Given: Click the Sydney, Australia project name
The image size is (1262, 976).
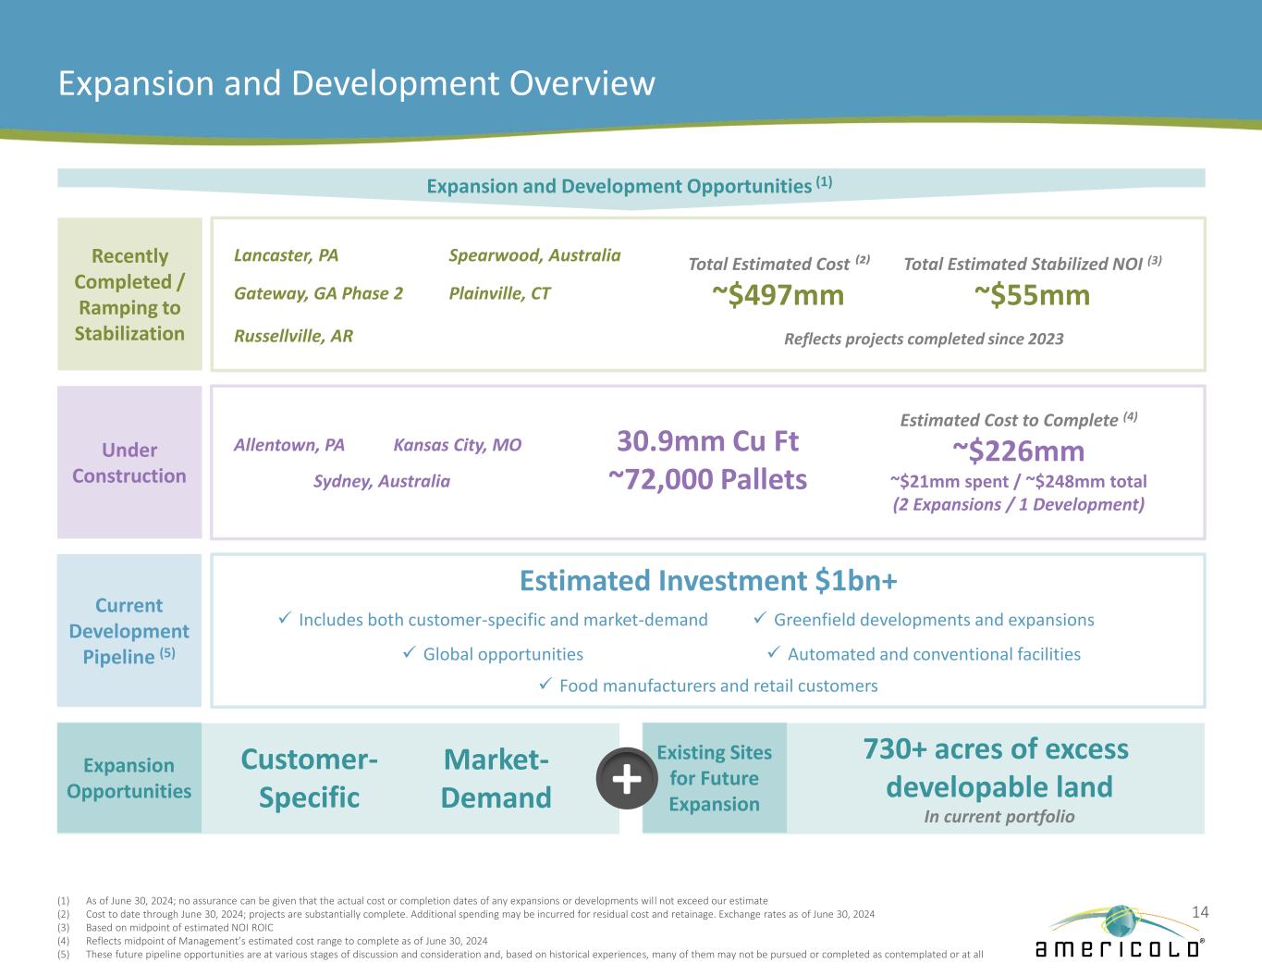Looking at the screenshot, I should click(382, 481).
